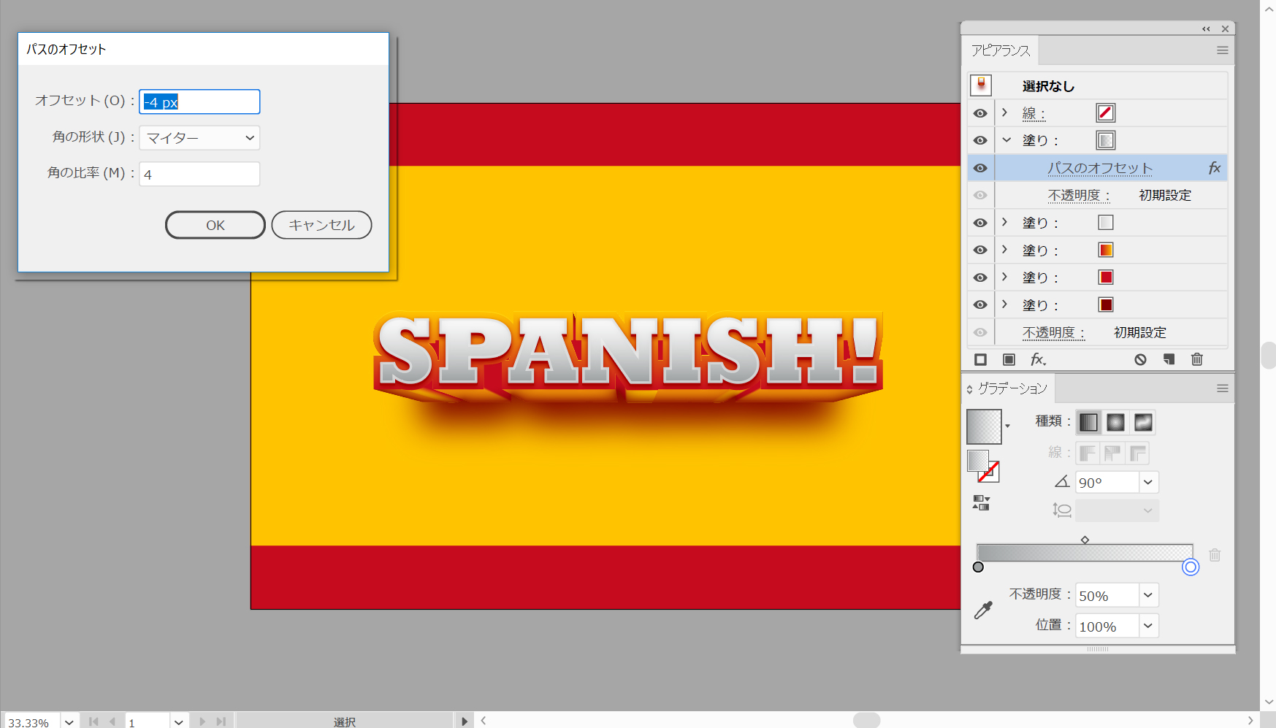Hide the パスのオフセット effect visibility

pyautogui.click(x=980, y=168)
